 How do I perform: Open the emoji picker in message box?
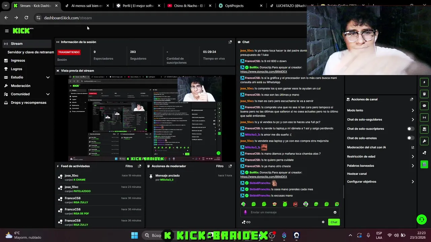point(335,212)
